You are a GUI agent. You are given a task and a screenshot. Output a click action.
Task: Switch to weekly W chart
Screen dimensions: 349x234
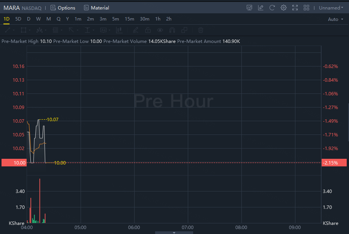pyautogui.click(x=38, y=19)
